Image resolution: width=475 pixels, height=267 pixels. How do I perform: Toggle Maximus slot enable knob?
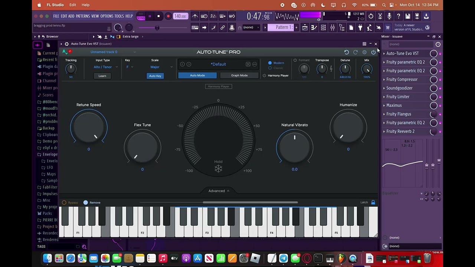(433, 105)
